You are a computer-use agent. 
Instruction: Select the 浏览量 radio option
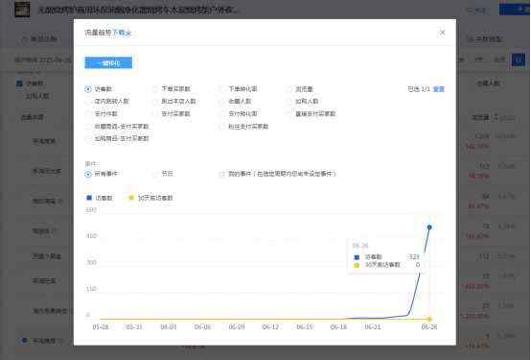(289, 89)
